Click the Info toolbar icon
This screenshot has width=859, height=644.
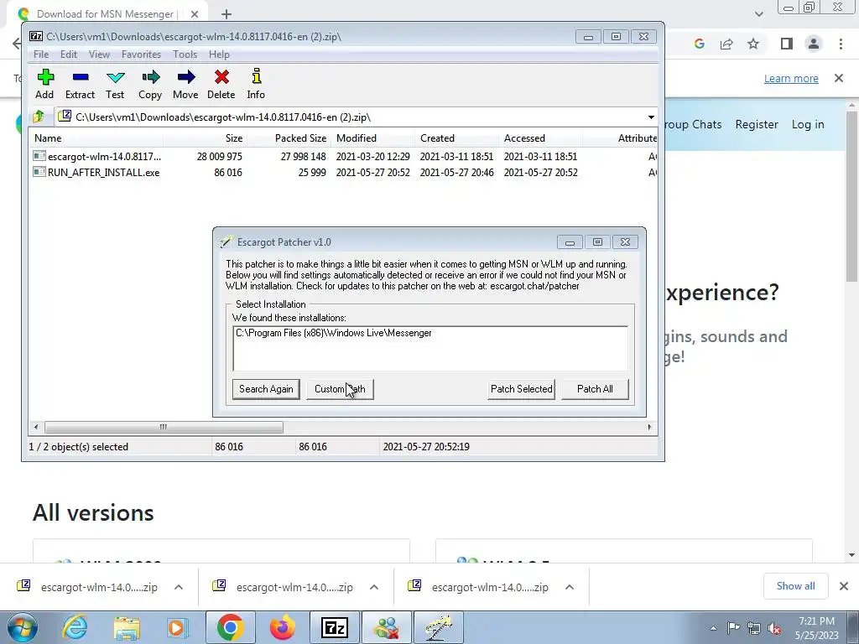pos(256,84)
